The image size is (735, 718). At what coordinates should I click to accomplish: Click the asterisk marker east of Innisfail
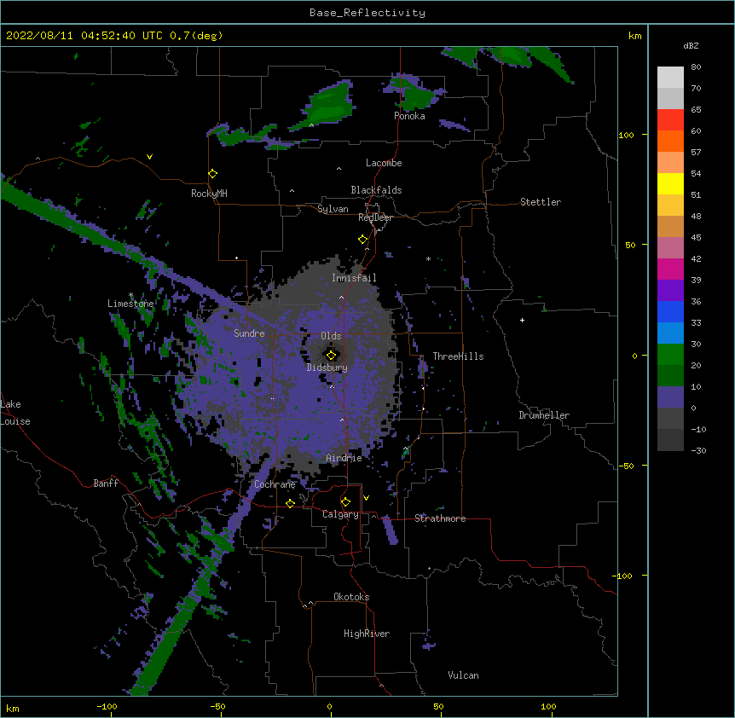[428, 258]
